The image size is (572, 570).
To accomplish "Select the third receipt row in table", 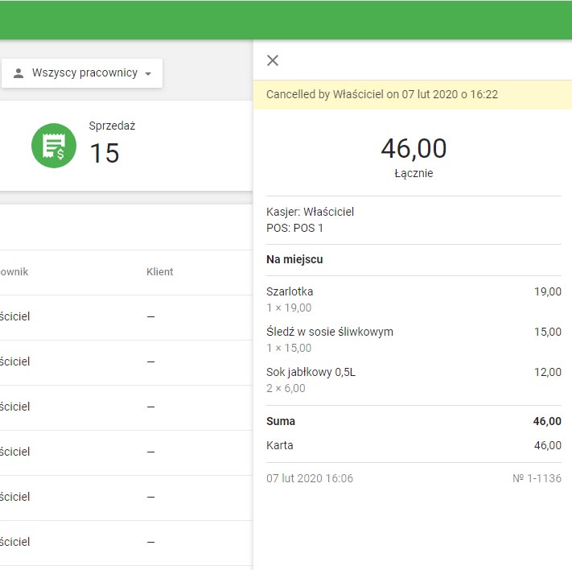I will click(x=121, y=407).
